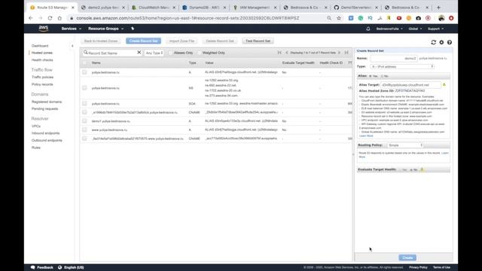Click the AWS logo in the console header
482x271 pixels.
coord(44,29)
